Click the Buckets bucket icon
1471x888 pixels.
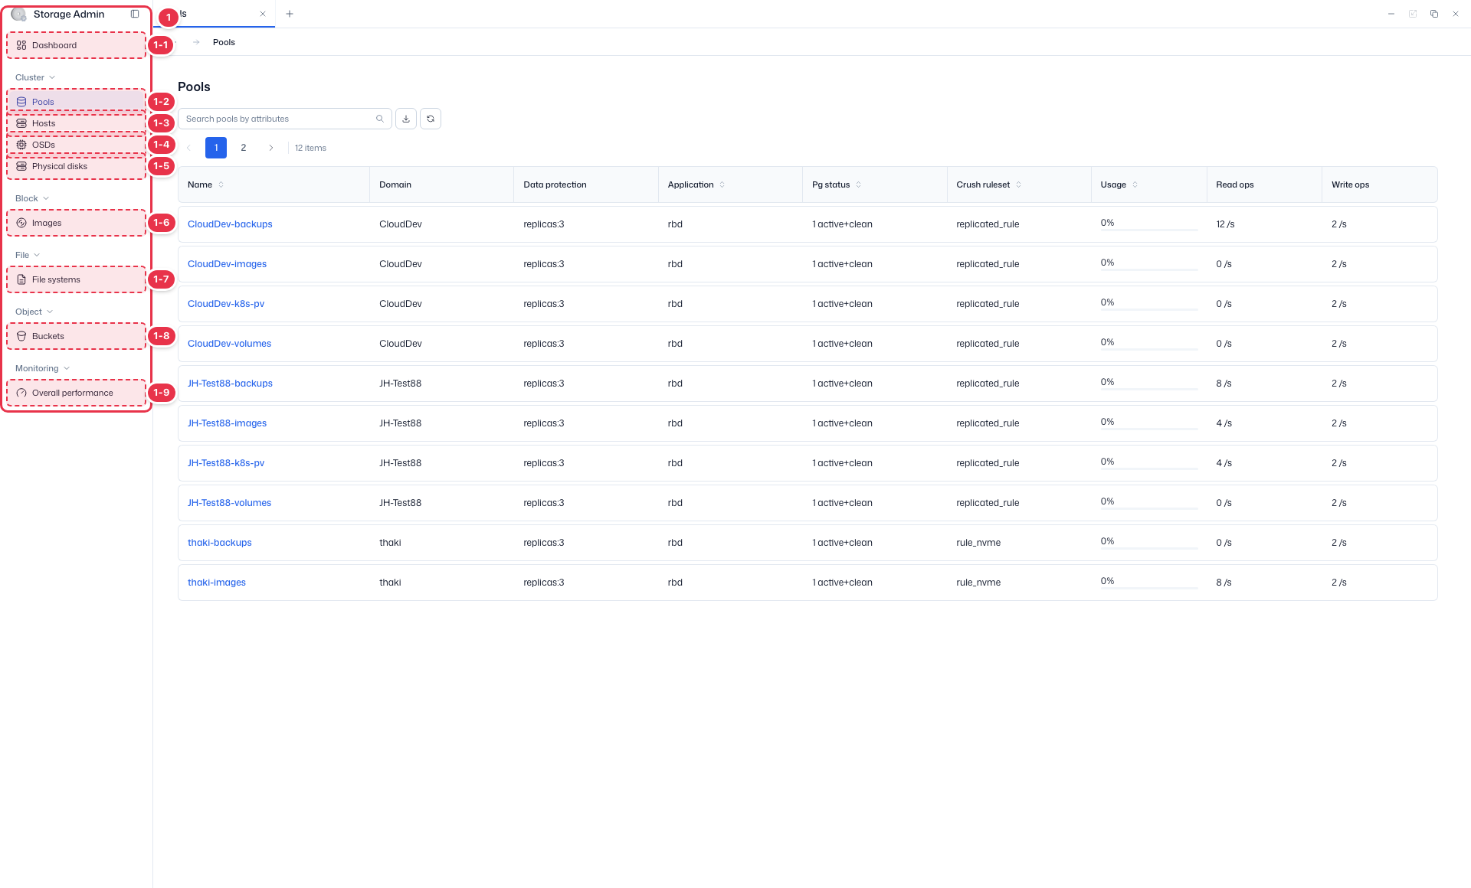click(x=21, y=336)
